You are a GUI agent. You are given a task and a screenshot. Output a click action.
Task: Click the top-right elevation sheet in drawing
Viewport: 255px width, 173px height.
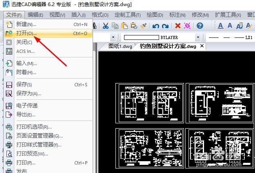[220, 103]
